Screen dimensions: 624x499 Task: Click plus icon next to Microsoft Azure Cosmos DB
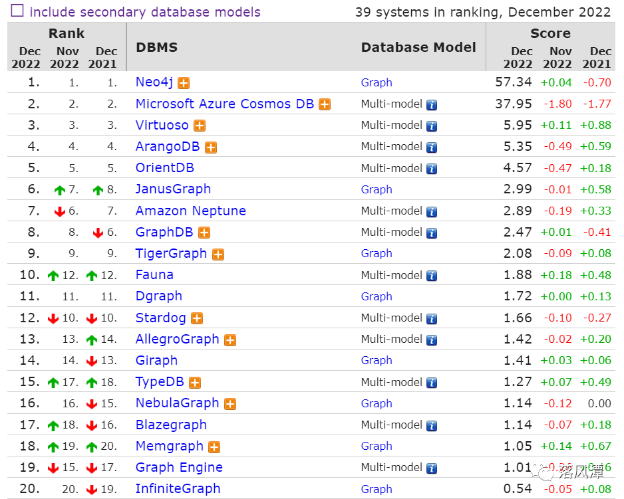click(x=325, y=104)
